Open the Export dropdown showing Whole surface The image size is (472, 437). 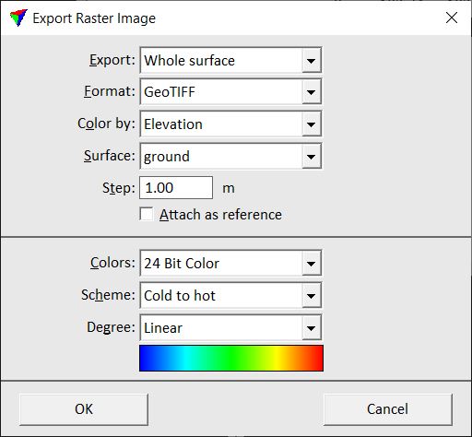(x=230, y=60)
